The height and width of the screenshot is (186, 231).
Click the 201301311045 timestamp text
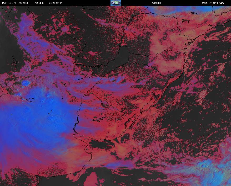coord(213,3)
